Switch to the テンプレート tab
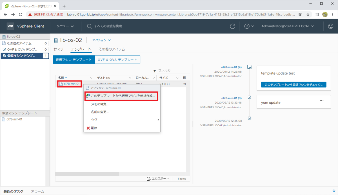The height and width of the screenshot is (195, 338). pos(81,49)
